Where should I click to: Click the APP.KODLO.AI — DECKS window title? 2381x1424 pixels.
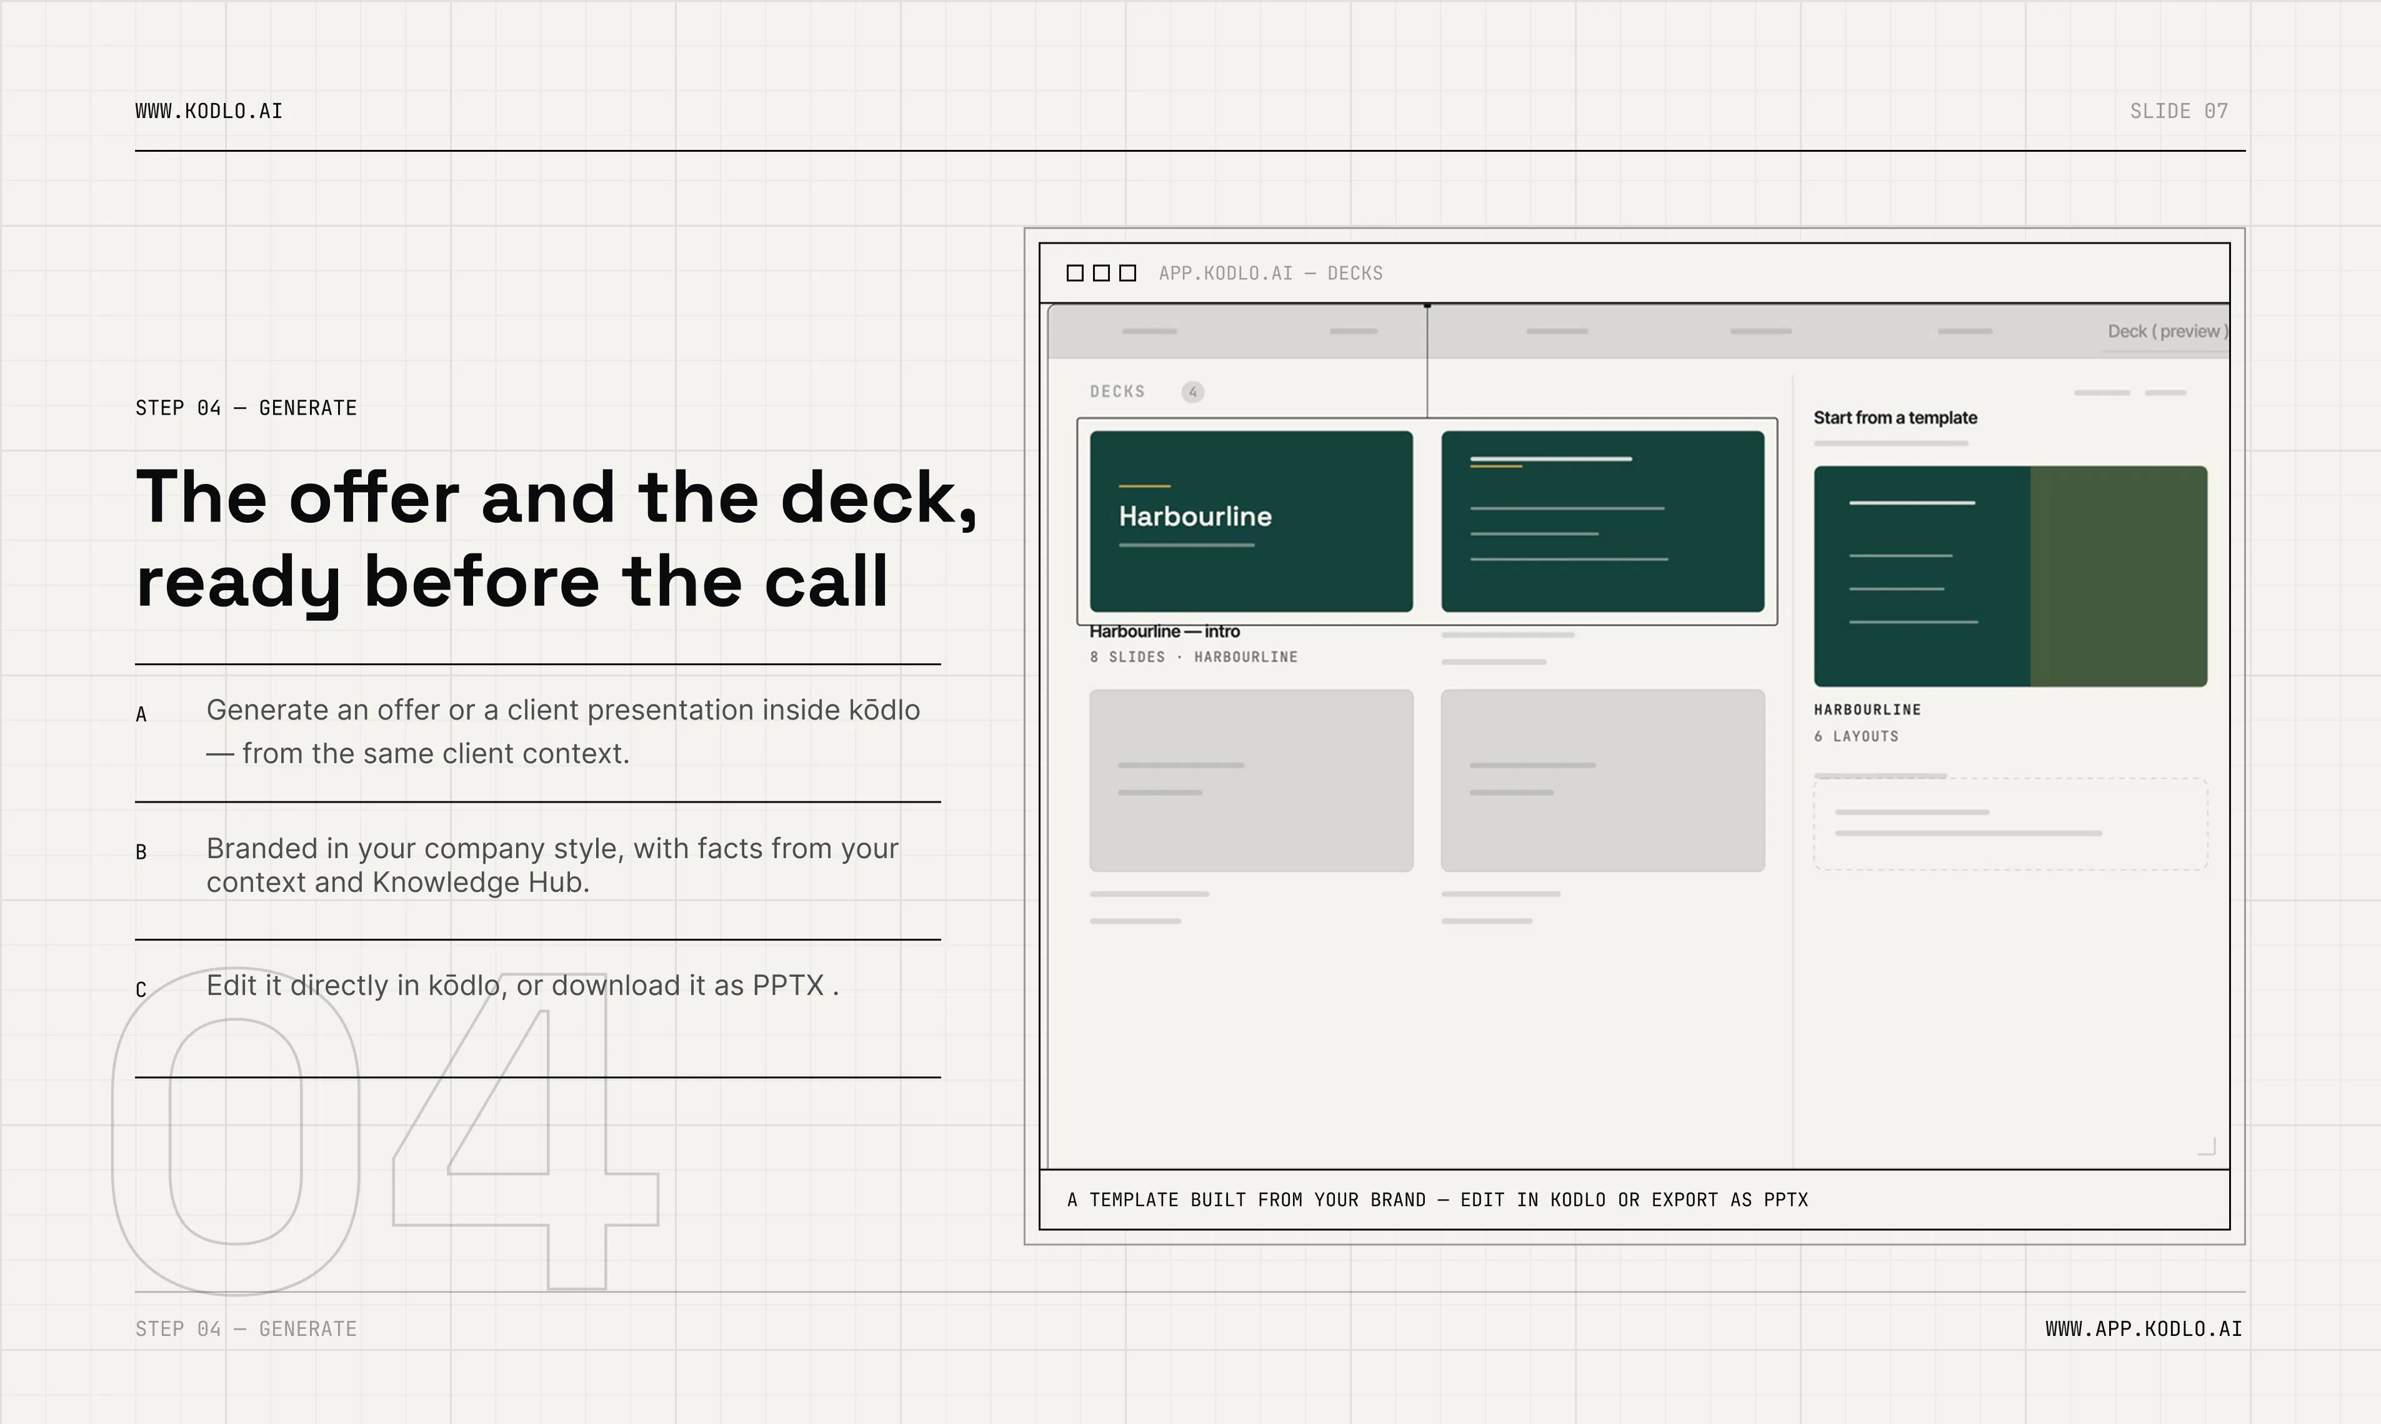[x=1270, y=274]
